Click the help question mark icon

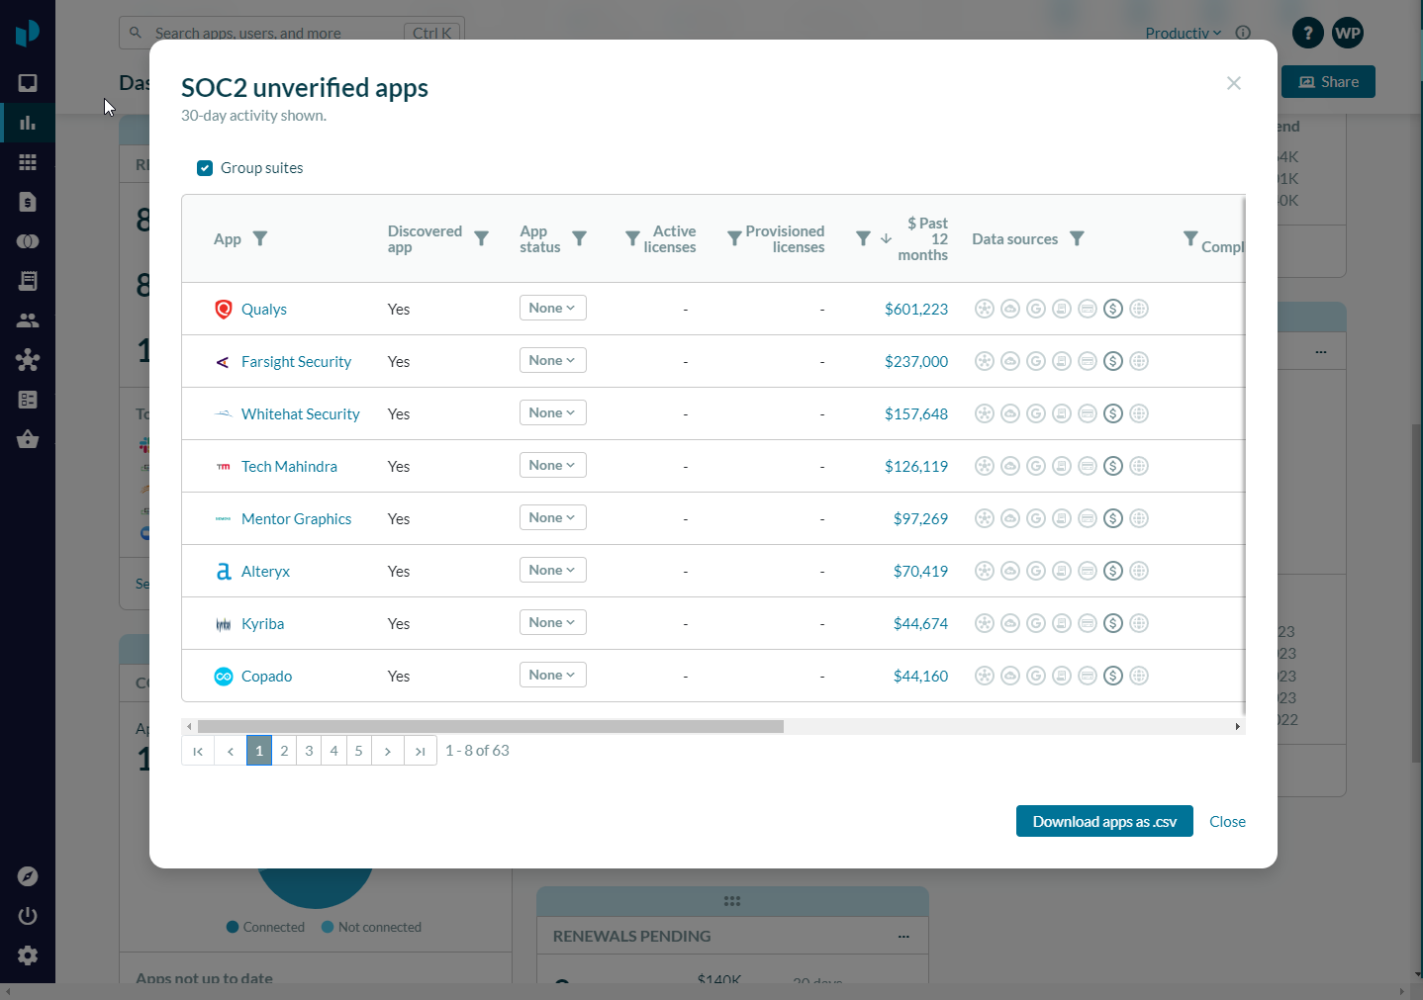pyautogui.click(x=1307, y=33)
